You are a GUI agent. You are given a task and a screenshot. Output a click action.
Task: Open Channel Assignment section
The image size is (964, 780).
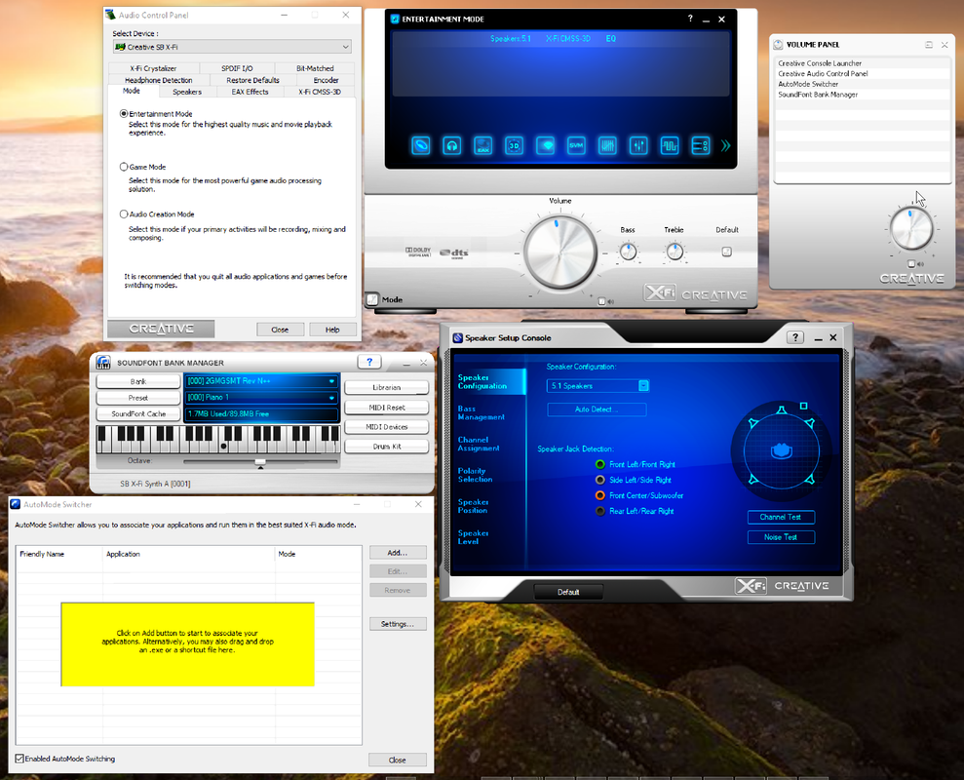coord(479,445)
